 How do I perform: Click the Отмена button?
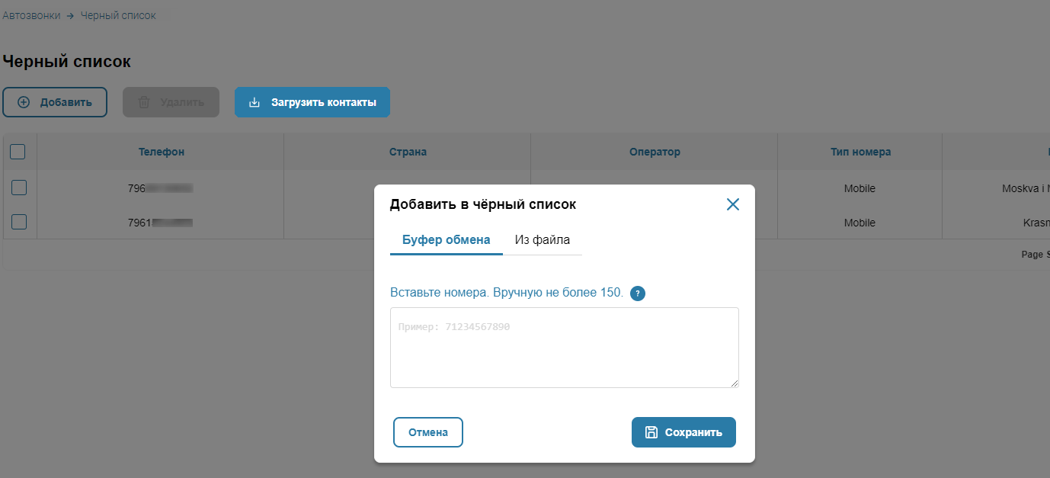click(428, 432)
